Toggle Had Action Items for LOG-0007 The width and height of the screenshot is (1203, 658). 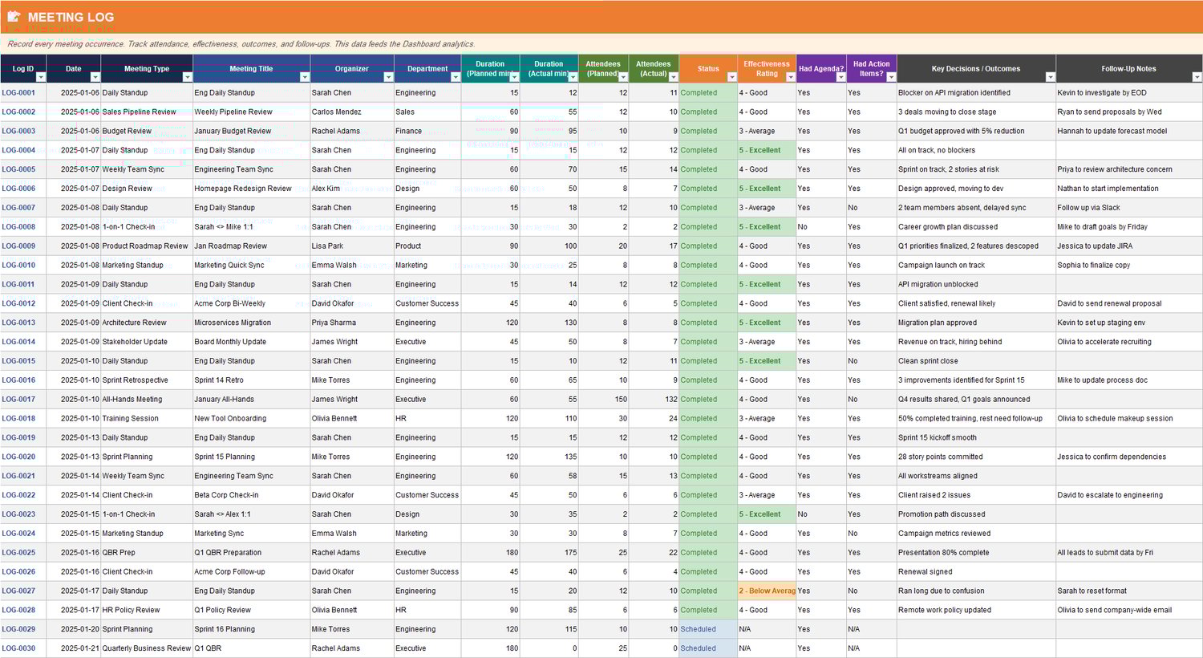[870, 207]
